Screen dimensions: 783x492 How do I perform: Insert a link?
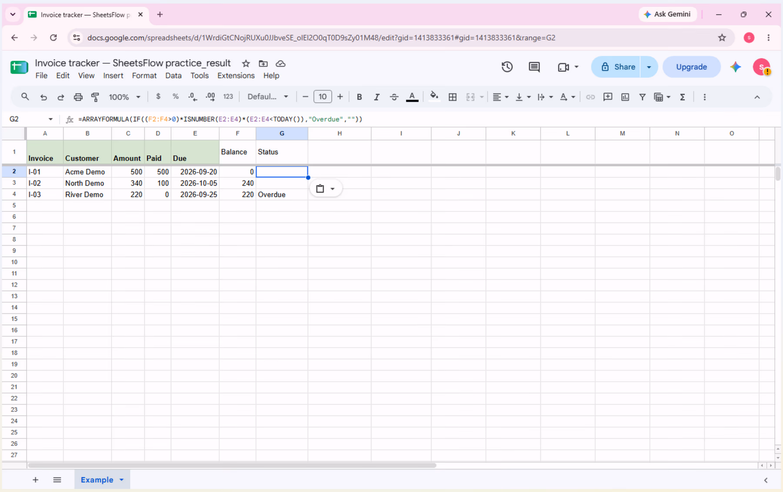[x=590, y=97]
